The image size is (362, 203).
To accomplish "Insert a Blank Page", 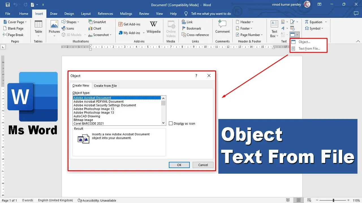I will click(13, 28).
